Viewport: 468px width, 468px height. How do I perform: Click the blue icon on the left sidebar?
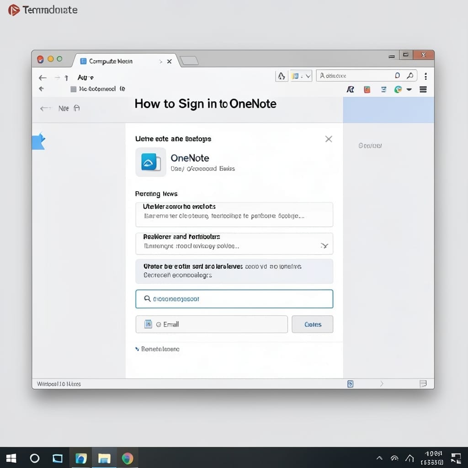pos(38,141)
